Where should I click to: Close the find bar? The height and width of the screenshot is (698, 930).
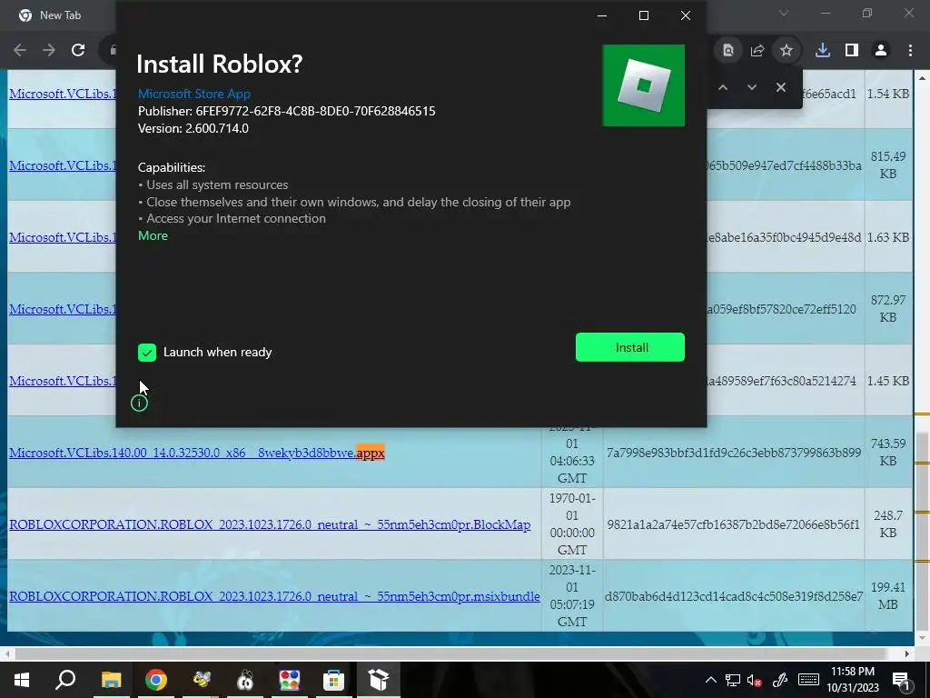(781, 87)
